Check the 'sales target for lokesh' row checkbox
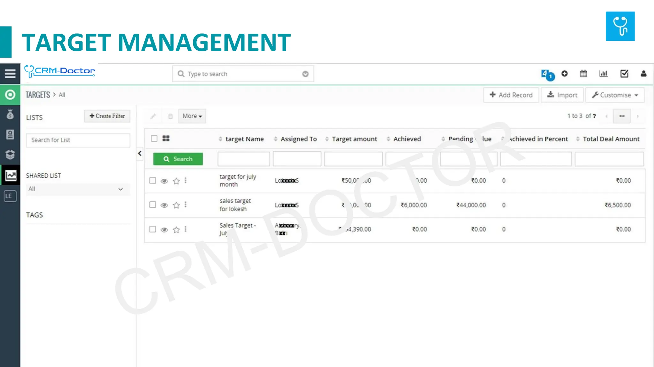Screen dimensions: 654x367 [153, 205]
